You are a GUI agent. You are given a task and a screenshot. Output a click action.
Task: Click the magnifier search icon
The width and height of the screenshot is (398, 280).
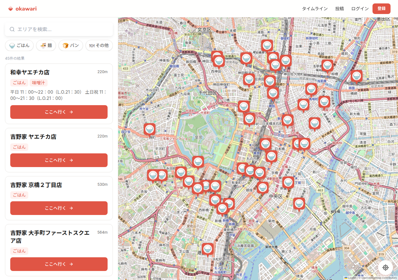[x=12, y=29]
